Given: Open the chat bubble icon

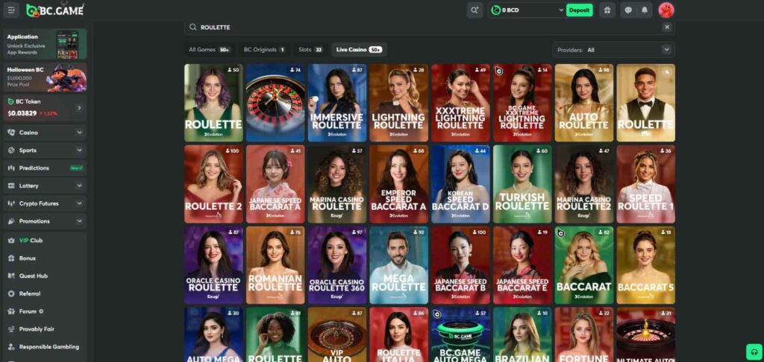Looking at the screenshot, I should coord(628,10).
